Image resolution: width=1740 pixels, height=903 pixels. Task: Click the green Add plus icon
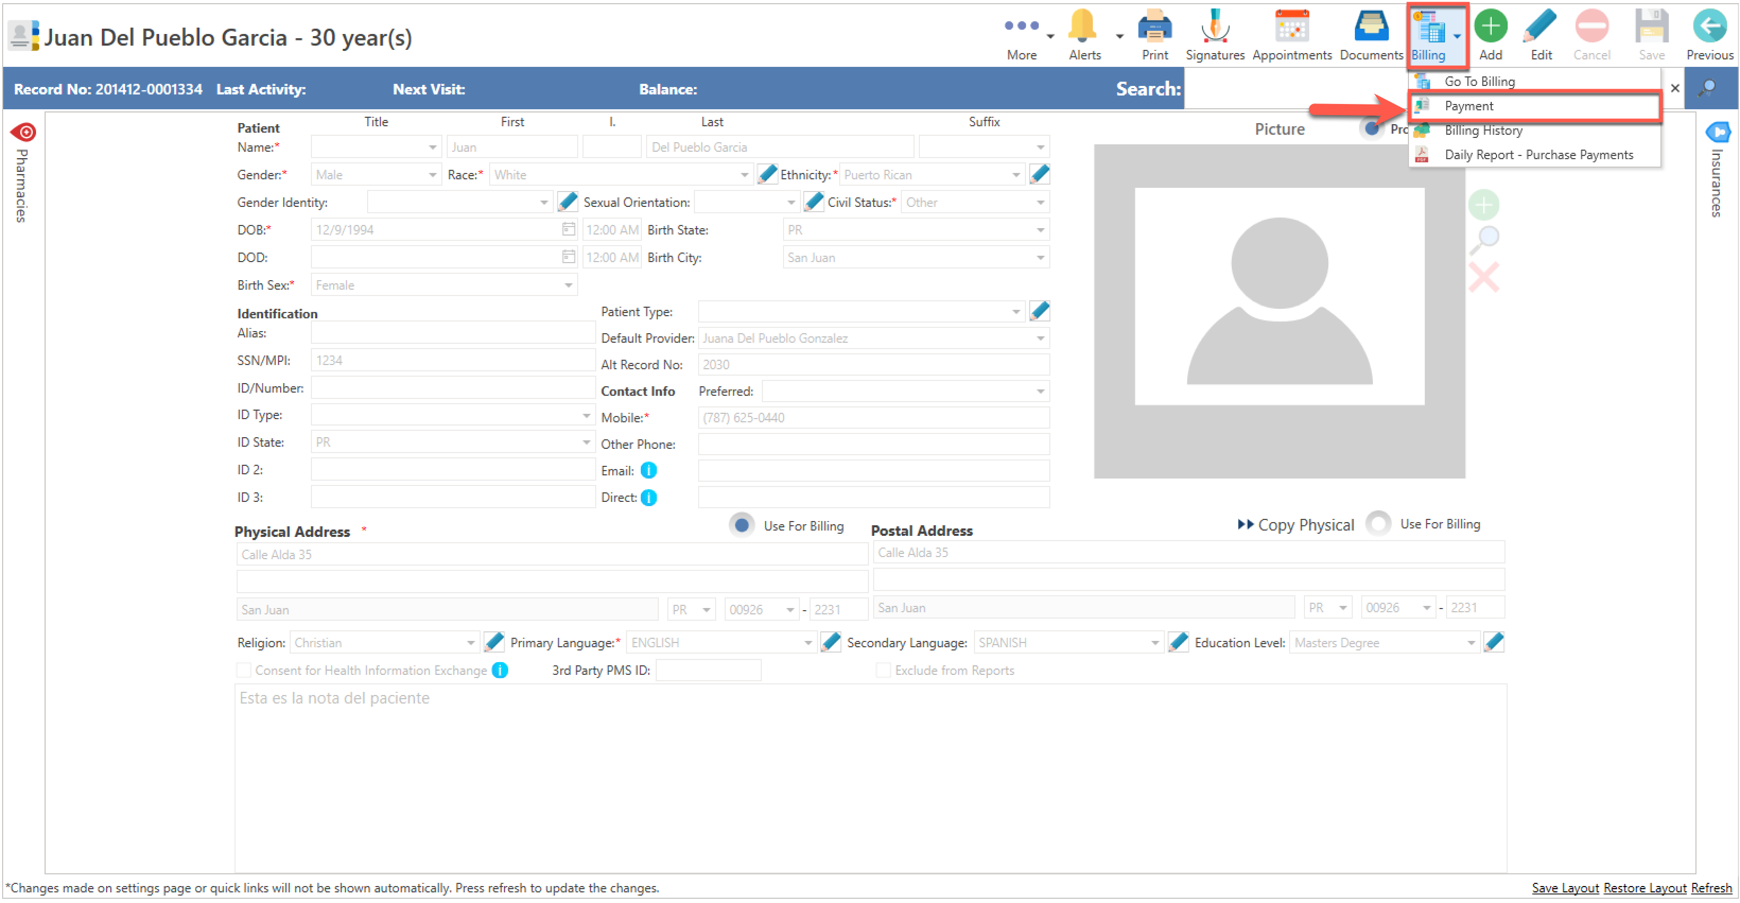[x=1490, y=27]
